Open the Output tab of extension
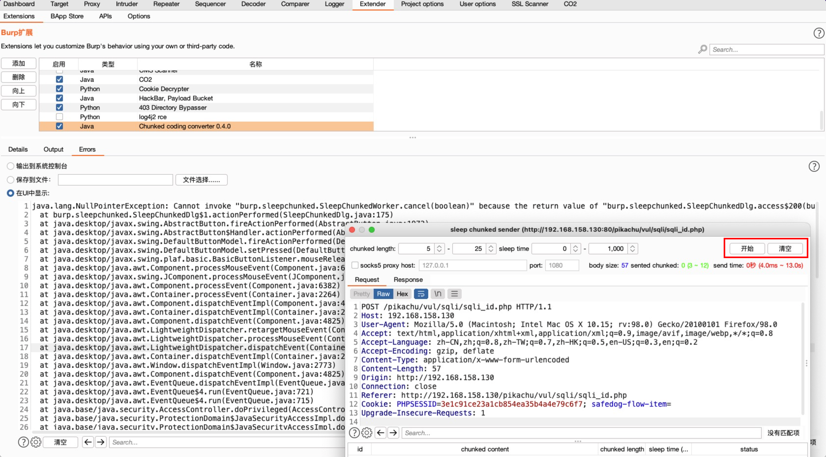This screenshot has height=457, width=826. click(53, 149)
